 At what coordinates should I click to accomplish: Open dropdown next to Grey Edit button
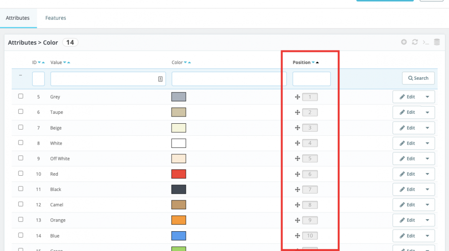coord(427,97)
